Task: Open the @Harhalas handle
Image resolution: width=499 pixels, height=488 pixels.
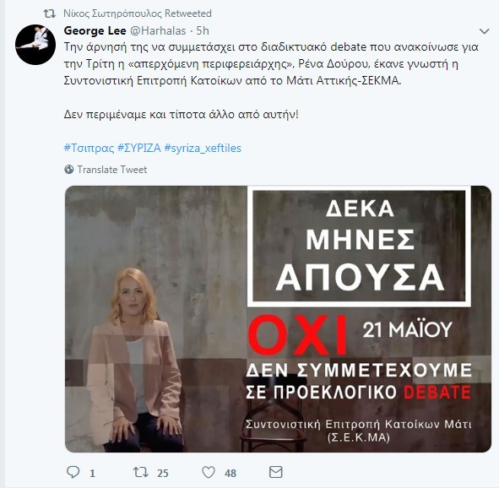Action: tap(158, 31)
